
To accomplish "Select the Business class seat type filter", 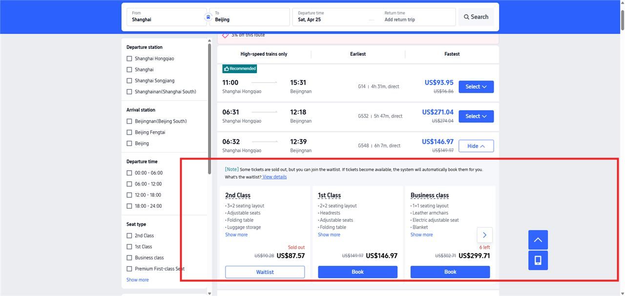I will 129,257.
